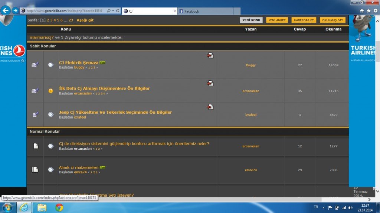Open File Explorer from the taskbar
Screen dimensions: 380x213
pos(42,207)
